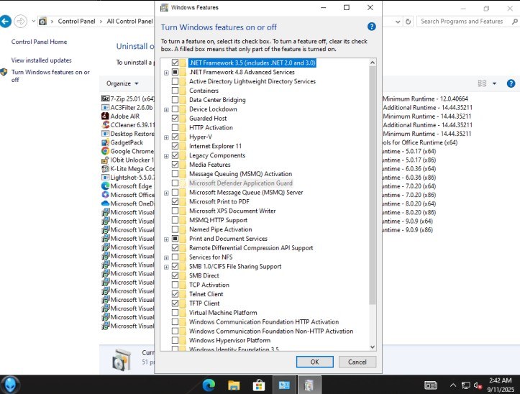Click the Adobe AIR program icon

[105, 116]
